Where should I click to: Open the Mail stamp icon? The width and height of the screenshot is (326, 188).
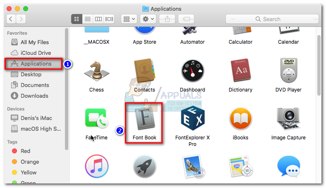point(194,166)
